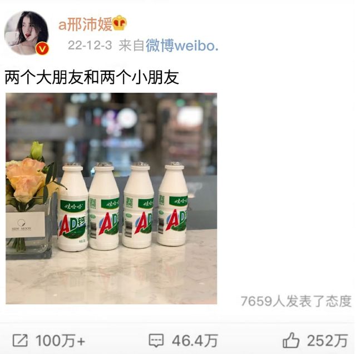Screen dimensions: 356x354
Task: Open the 46.4万 comments count
Action: (x=195, y=341)
